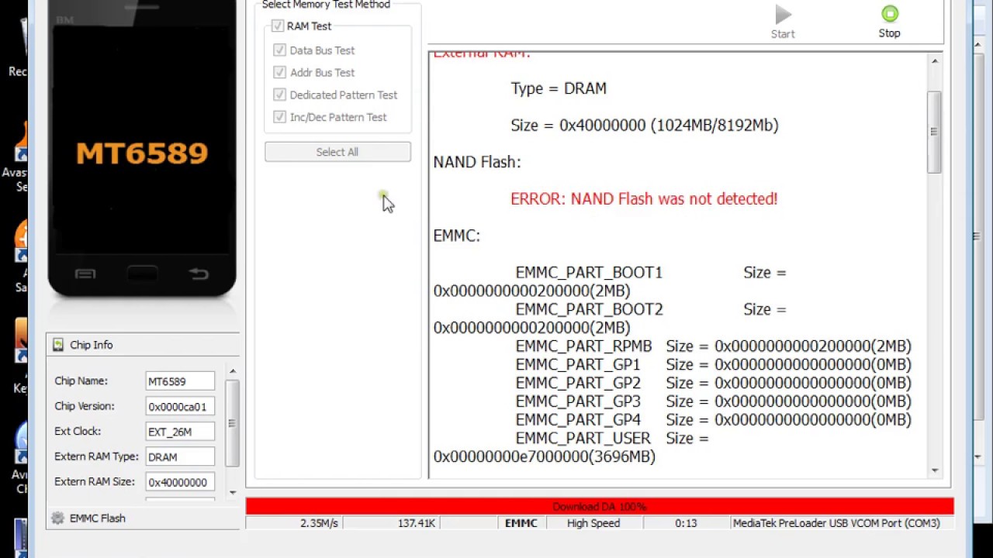Click the EMMC Flash panel label
993x558 pixels.
98,518
